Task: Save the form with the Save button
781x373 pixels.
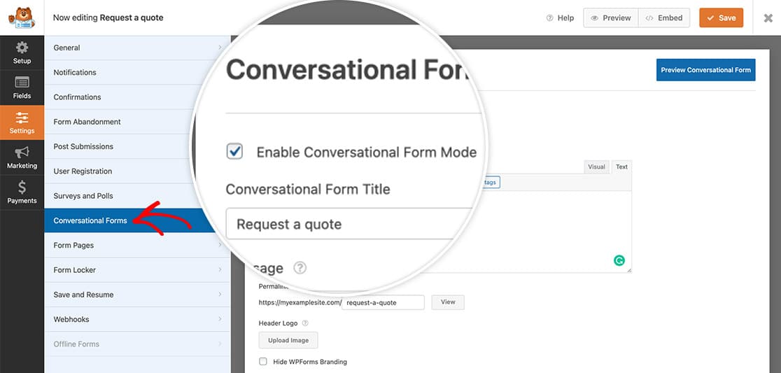Action: coord(722,18)
